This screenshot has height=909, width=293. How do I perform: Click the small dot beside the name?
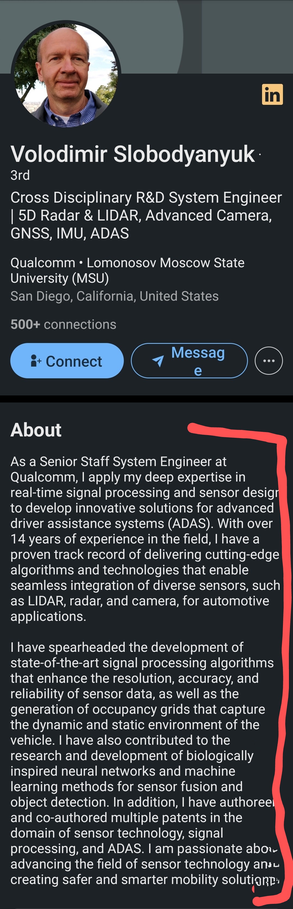pyautogui.click(x=260, y=155)
